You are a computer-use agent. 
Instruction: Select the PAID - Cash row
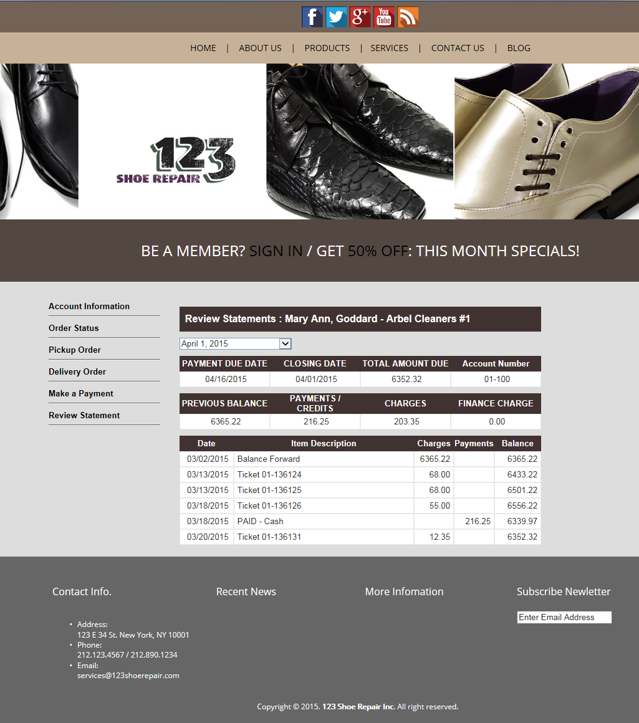point(360,521)
